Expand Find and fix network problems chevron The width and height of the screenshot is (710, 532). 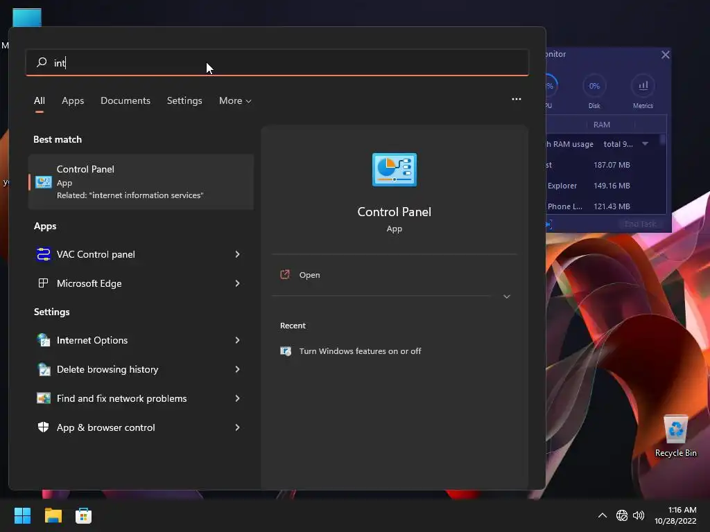(237, 398)
